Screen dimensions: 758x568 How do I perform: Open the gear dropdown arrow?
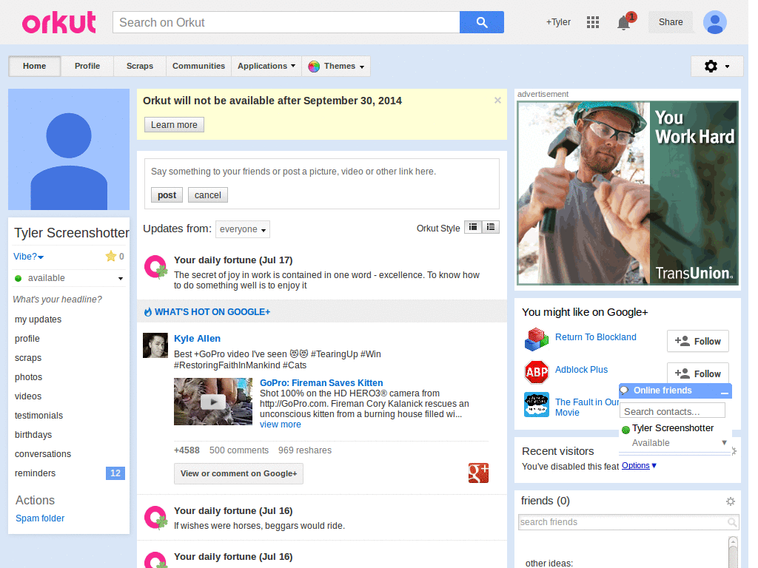(727, 67)
